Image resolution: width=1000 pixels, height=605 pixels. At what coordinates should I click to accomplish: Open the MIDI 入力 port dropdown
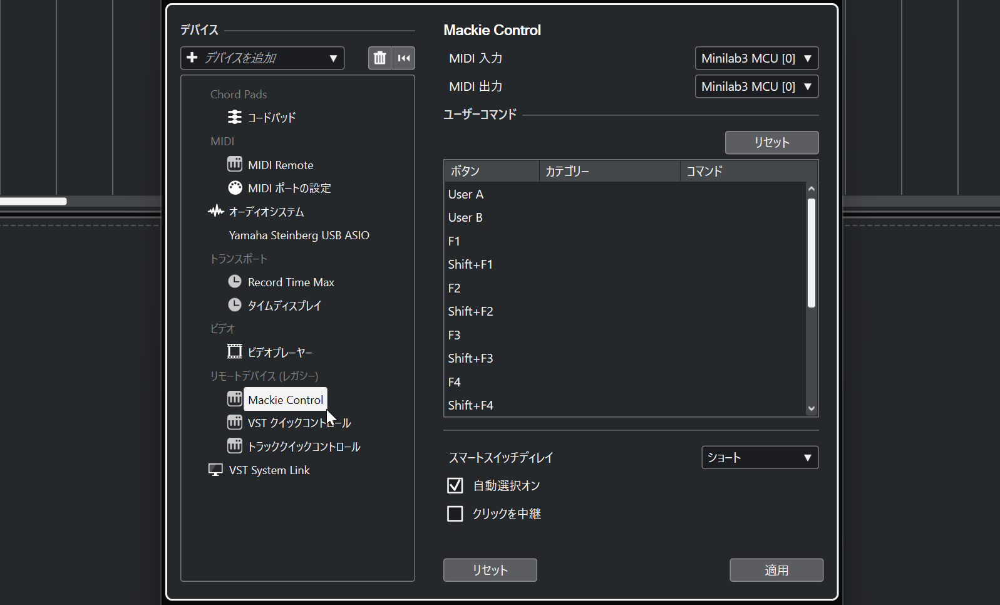[756, 58]
